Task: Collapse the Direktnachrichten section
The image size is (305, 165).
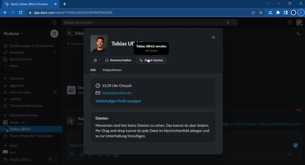Action: [x=5, y=115]
